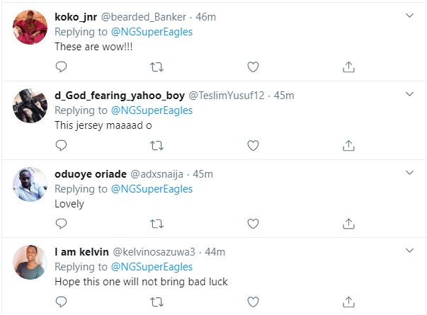View oduoye oriade's avatar
The image size is (427, 315).
pyautogui.click(x=30, y=184)
